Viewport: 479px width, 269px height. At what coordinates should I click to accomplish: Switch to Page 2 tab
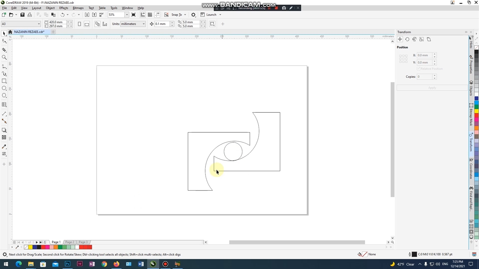coord(70,242)
